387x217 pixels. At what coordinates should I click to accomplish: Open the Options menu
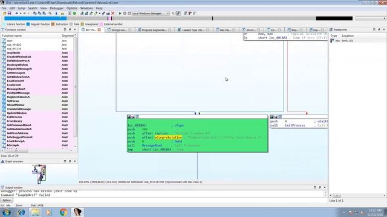coord(72,8)
